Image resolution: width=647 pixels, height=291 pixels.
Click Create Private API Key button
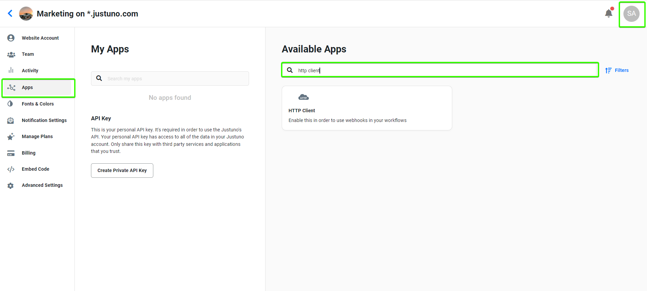point(122,170)
